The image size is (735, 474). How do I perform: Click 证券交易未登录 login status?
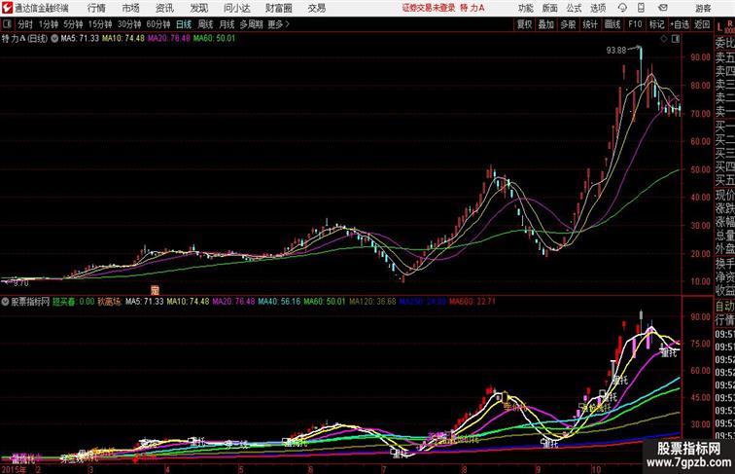[429, 8]
